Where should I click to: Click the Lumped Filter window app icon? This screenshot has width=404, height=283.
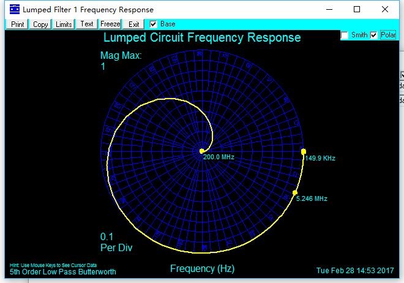(15, 10)
